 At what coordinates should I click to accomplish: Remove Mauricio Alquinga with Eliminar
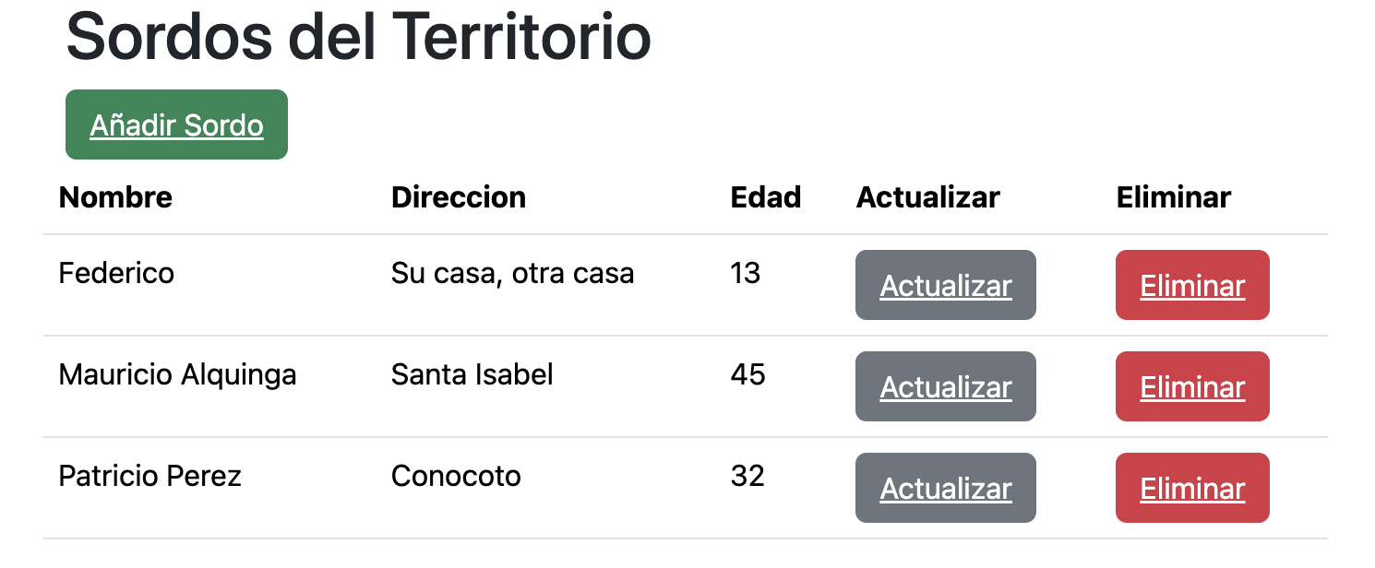(1192, 387)
